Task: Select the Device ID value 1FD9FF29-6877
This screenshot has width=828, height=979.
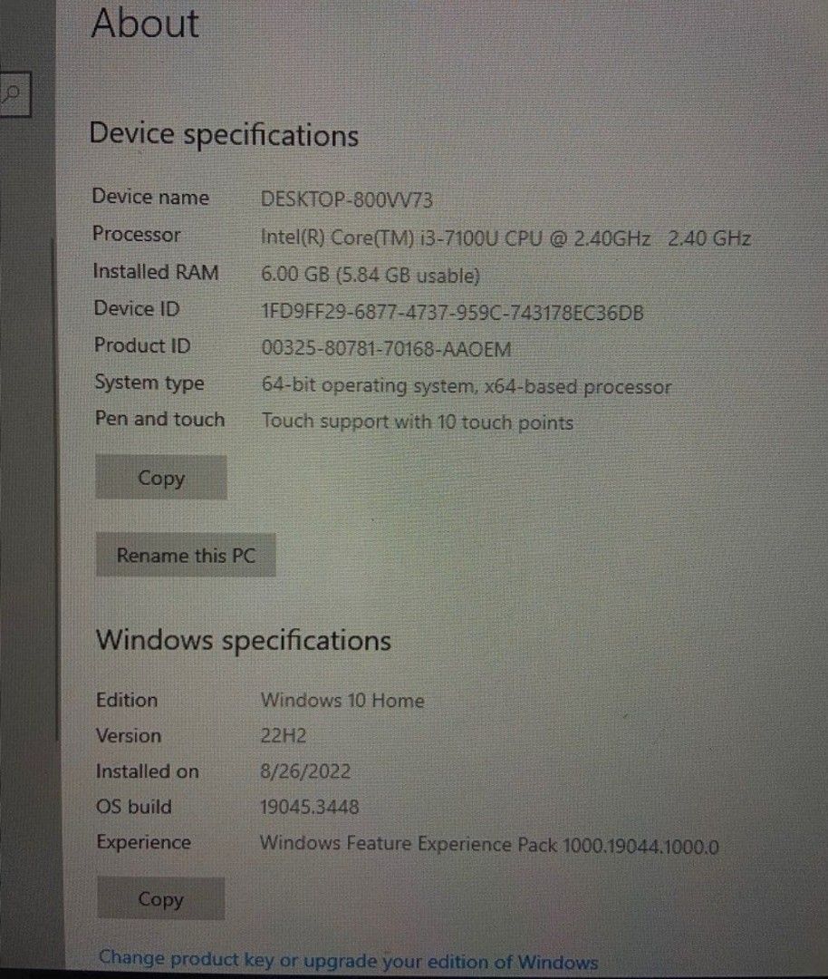Action: tap(452, 312)
